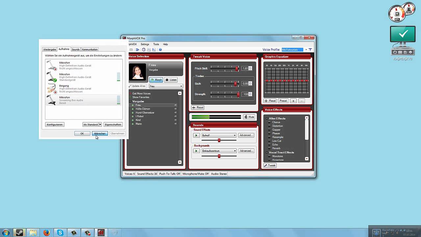Select the I Robot voice
421x237 pixels.
pos(139,116)
